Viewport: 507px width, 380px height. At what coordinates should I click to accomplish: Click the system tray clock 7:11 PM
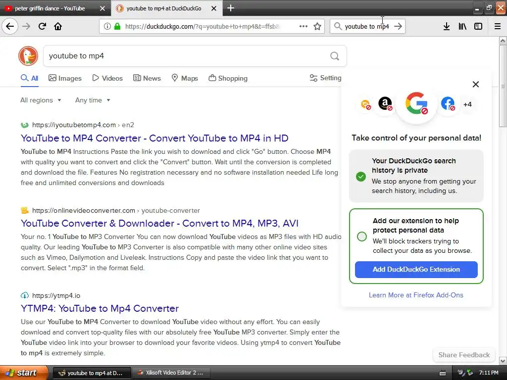tap(489, 373)
